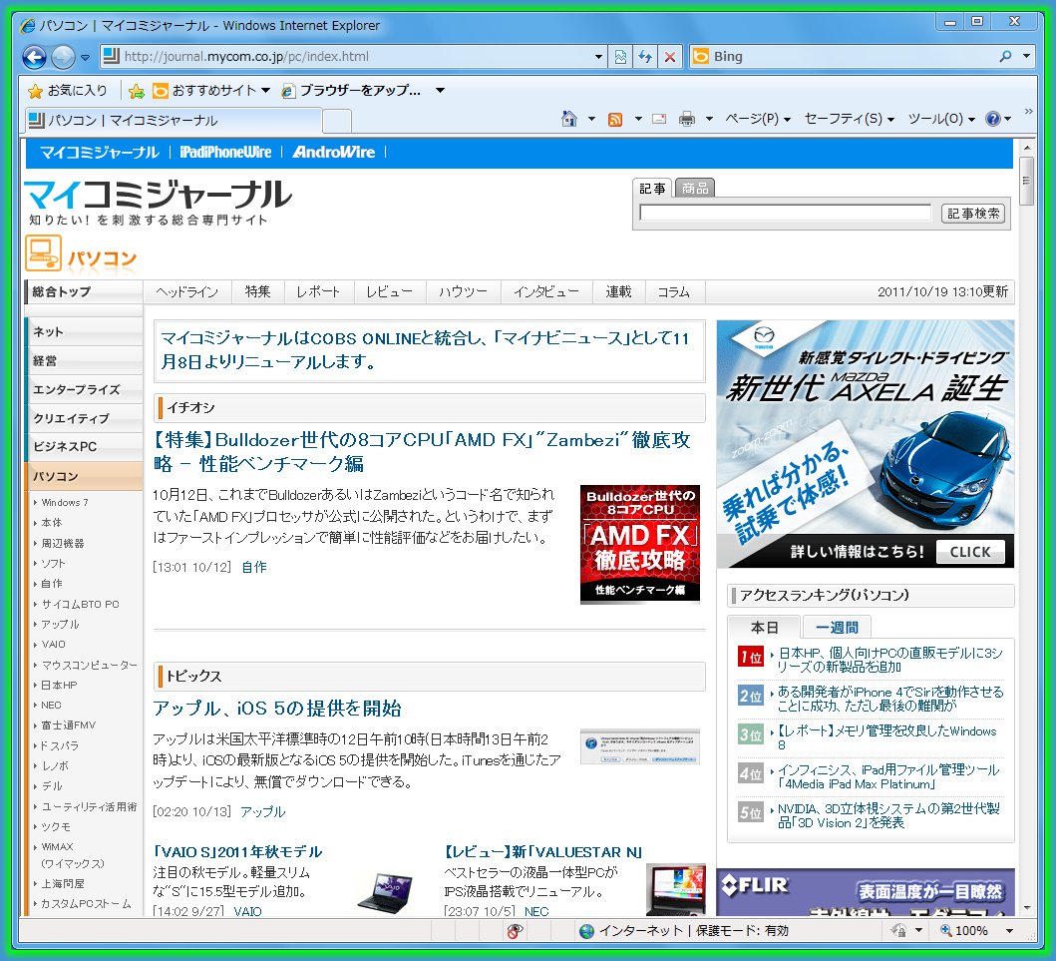This screenshot has width=1056, height=961.
Task: Open the ページ(P) menu
Action: click(x=758, y=120)
